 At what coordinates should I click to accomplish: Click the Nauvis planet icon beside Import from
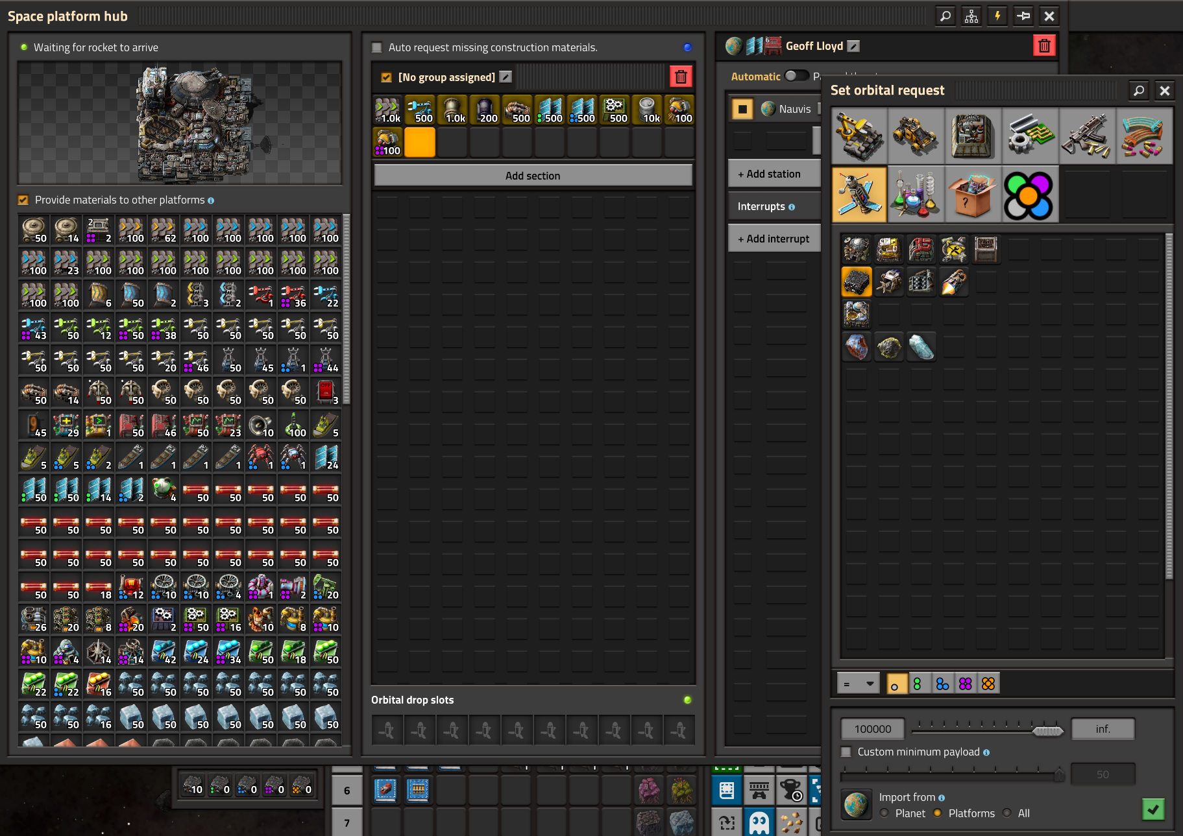[x=857, y=805]
